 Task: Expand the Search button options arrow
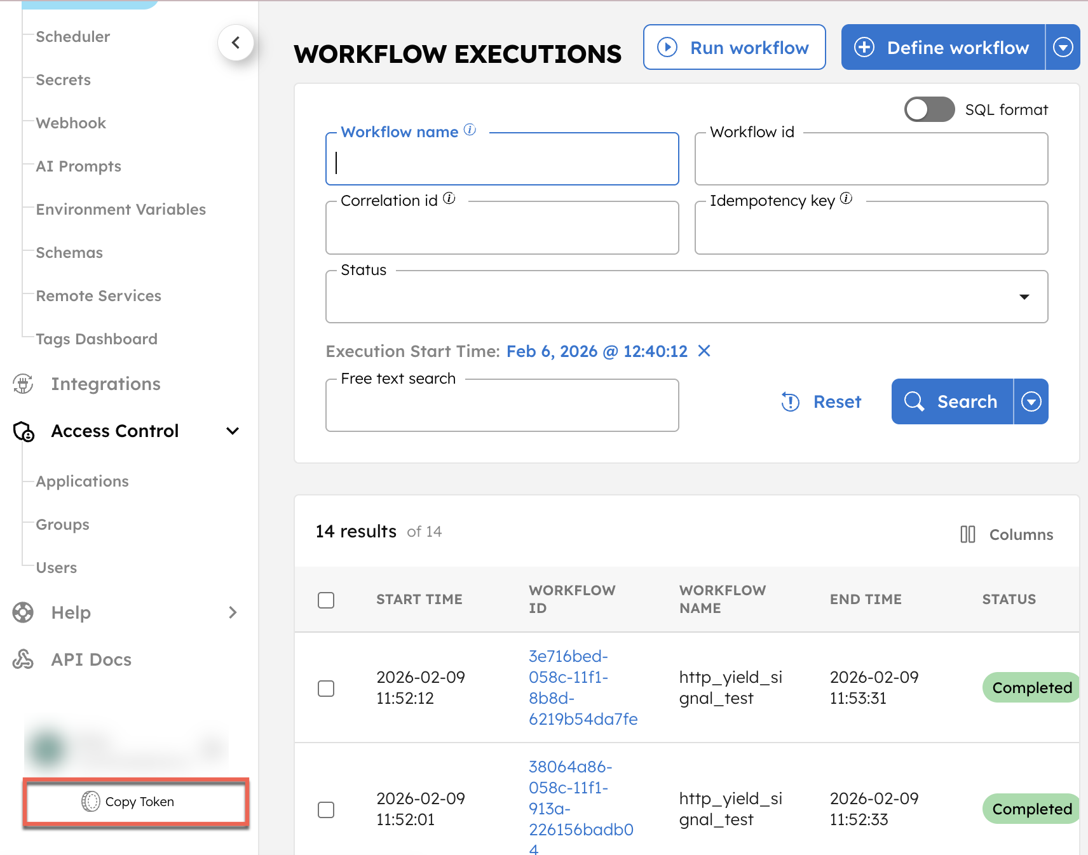[1031, 401]
